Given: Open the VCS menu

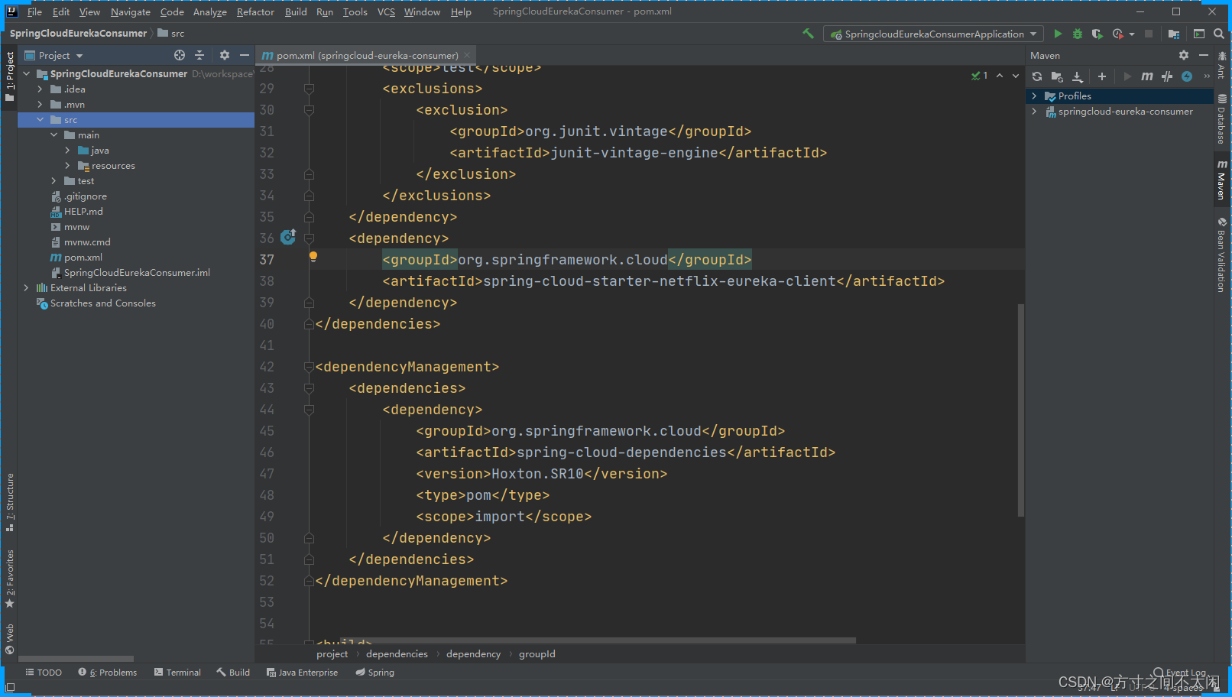Looking at the screenshot, I should point(387,11).
